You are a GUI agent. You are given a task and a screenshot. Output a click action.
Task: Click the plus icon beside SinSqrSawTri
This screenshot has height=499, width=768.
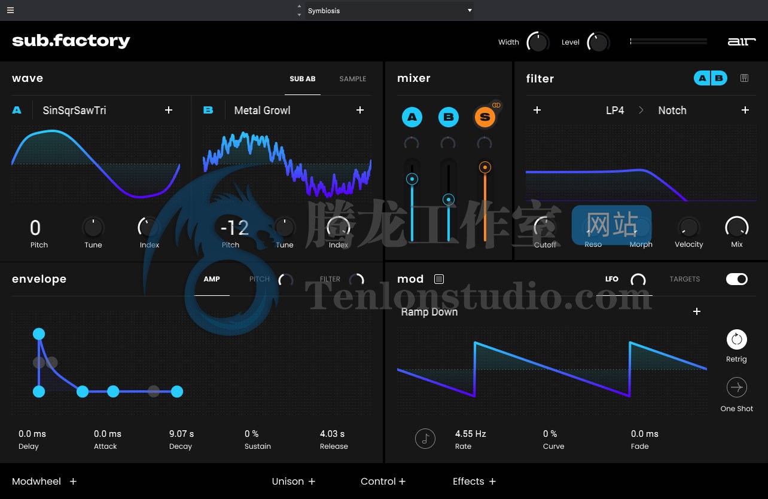[x=169, y=110]
